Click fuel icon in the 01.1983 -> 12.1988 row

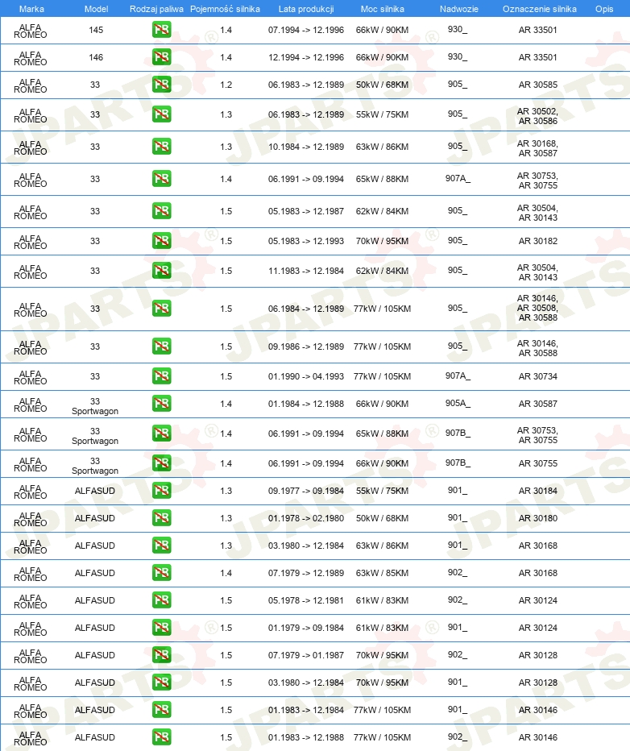pos(162,736)
